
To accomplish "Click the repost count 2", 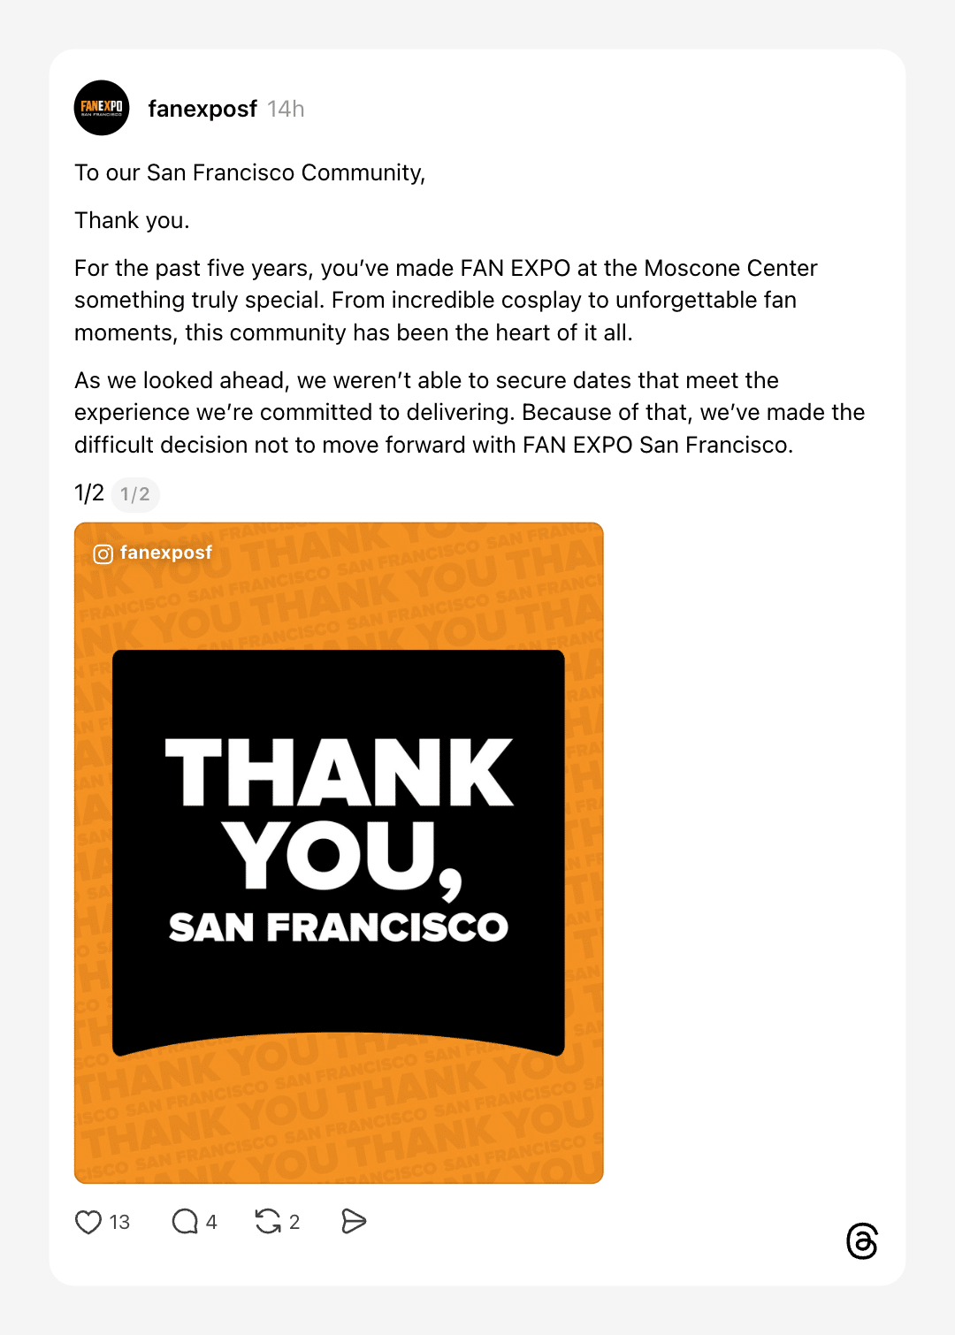I will [294, 1222].
